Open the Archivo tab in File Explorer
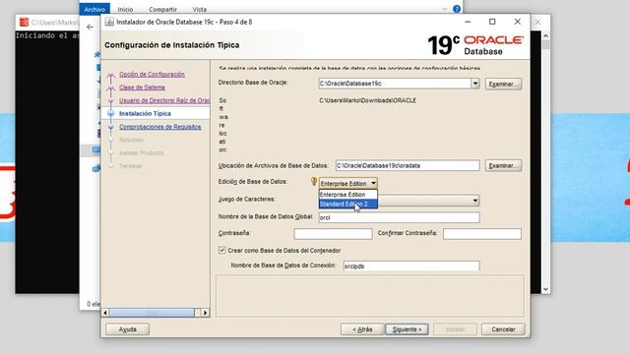Viewport: 630px width, 354px height. click(x=94, y=9)
